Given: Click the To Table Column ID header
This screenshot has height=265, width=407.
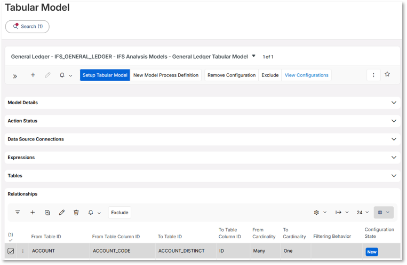Looking at the screenshot, I should pyautogui.click(x=230, y=233).
